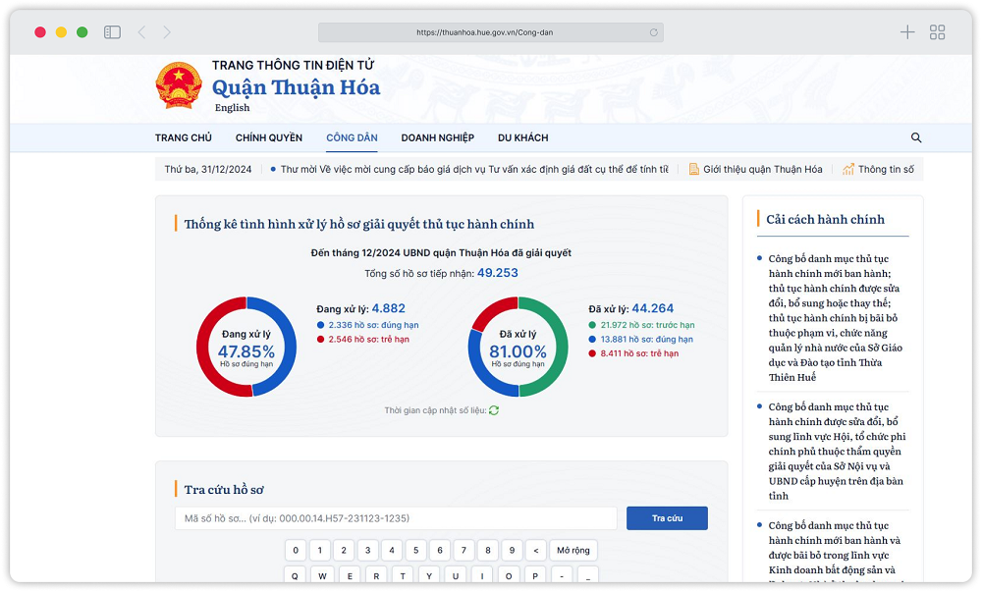Open a new tab with the plus icon
This screenshot has width=982, height=592.
pyautogui.click(x=907, y=31)
